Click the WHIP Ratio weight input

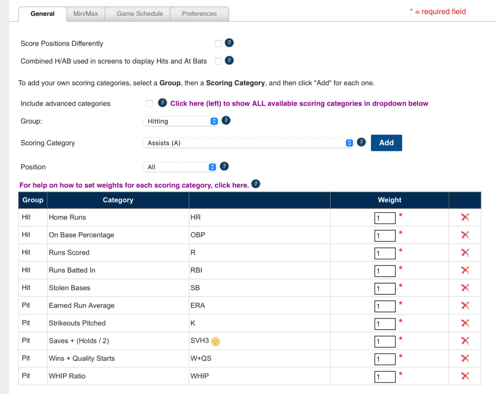point(385,377)
